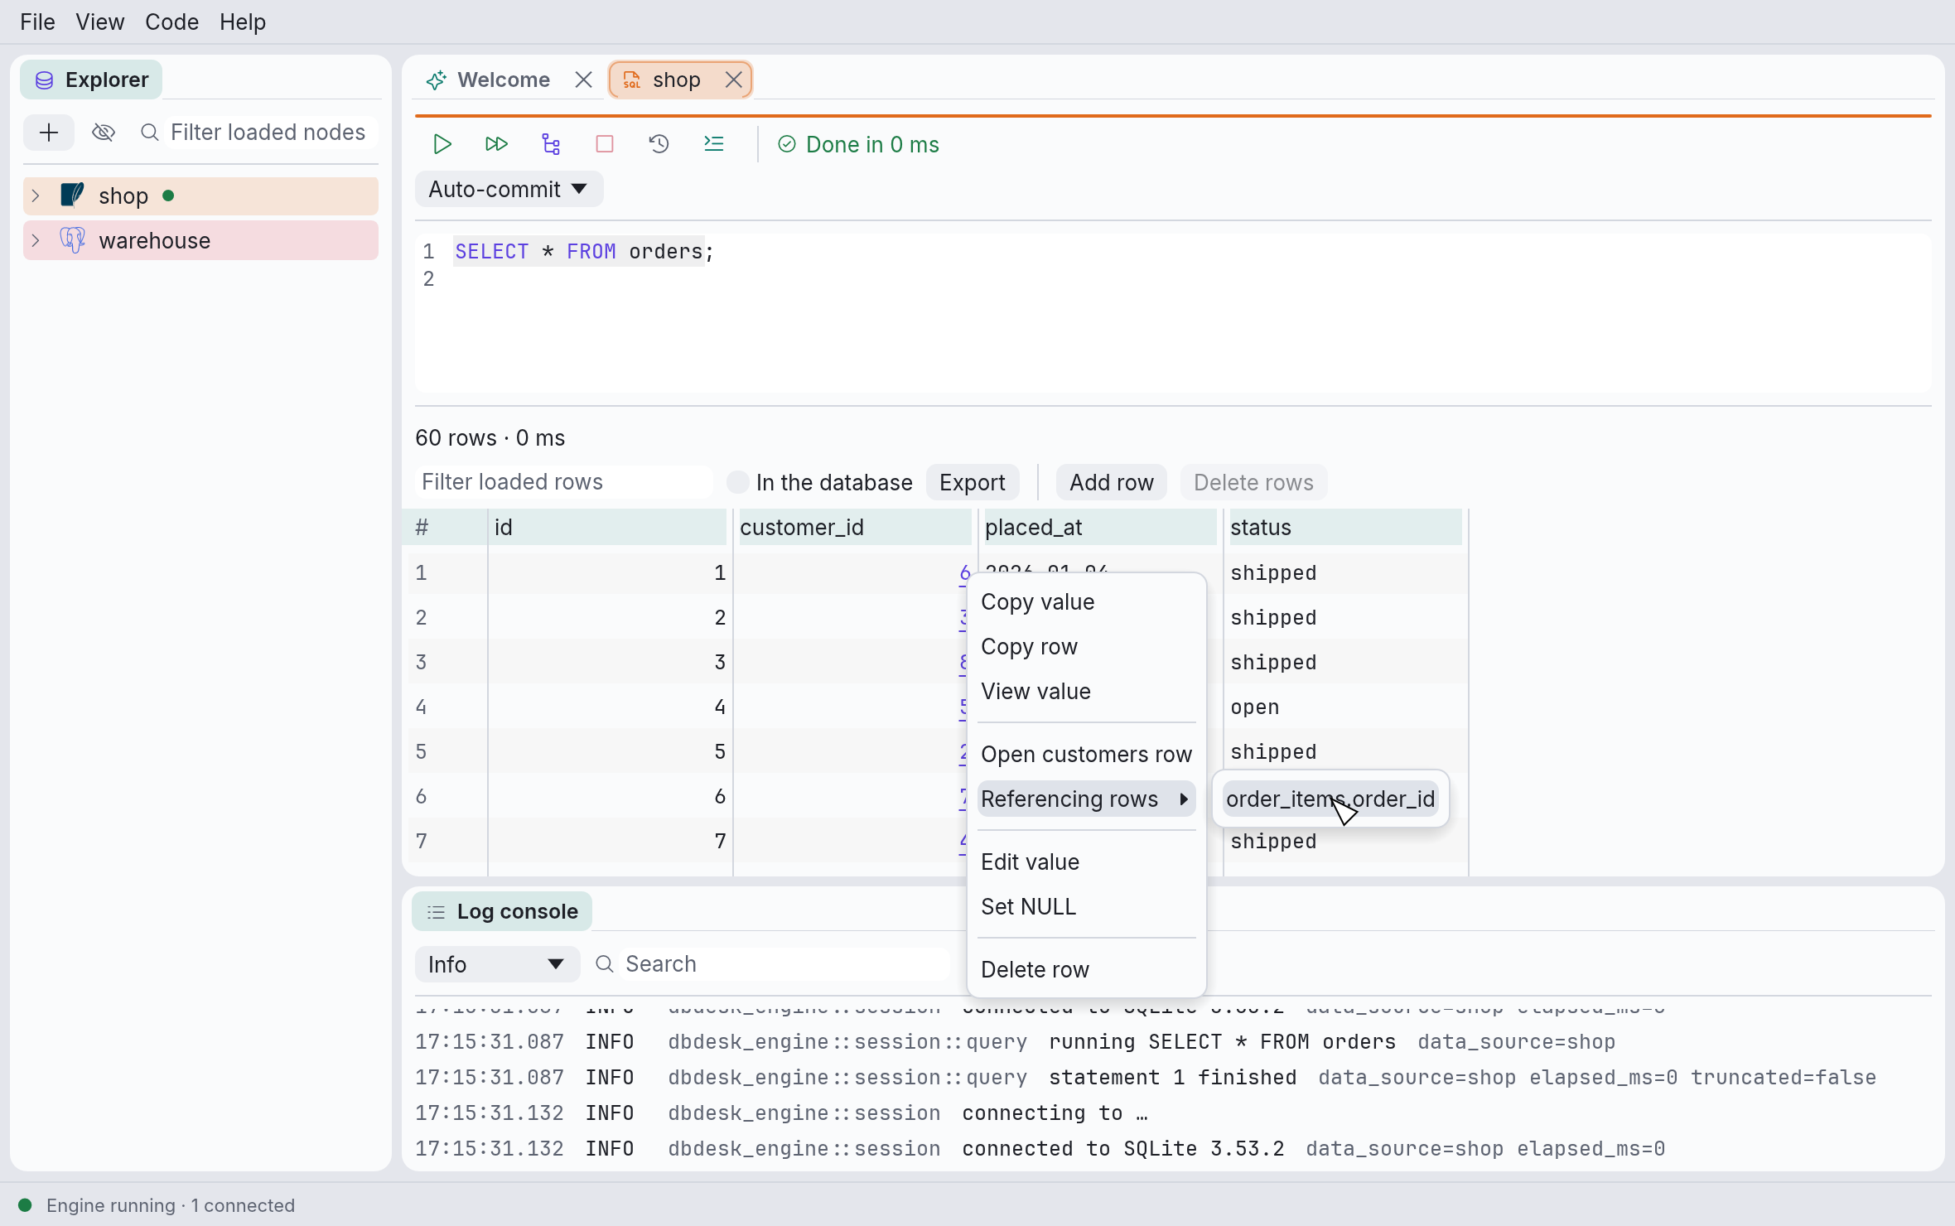Select Open customers row menu entry

(x=1086, y=754)
